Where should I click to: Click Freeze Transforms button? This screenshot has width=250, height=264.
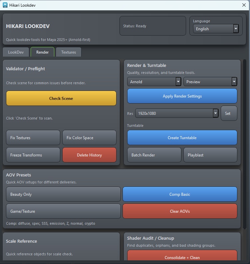point(33,155)
